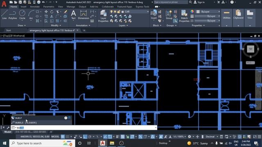Click the gray color box in ByLayer color field
The image size is (262, 147).
[198, 12]
